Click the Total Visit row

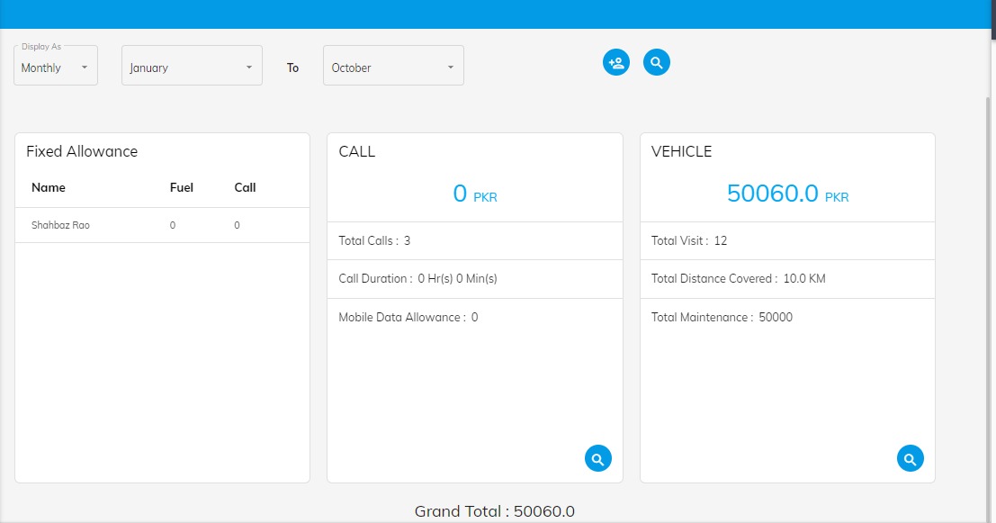point(786,240)
